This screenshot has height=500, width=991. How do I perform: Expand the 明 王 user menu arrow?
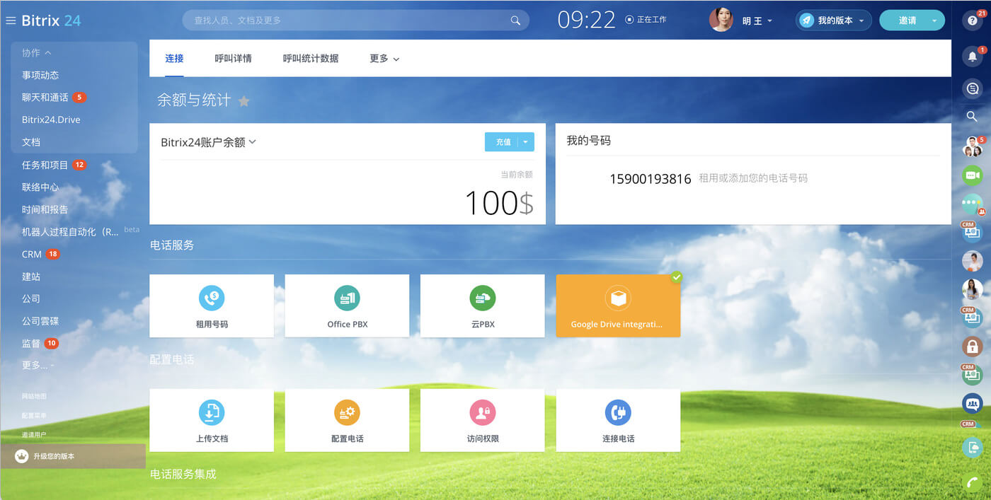pos(769,21)
